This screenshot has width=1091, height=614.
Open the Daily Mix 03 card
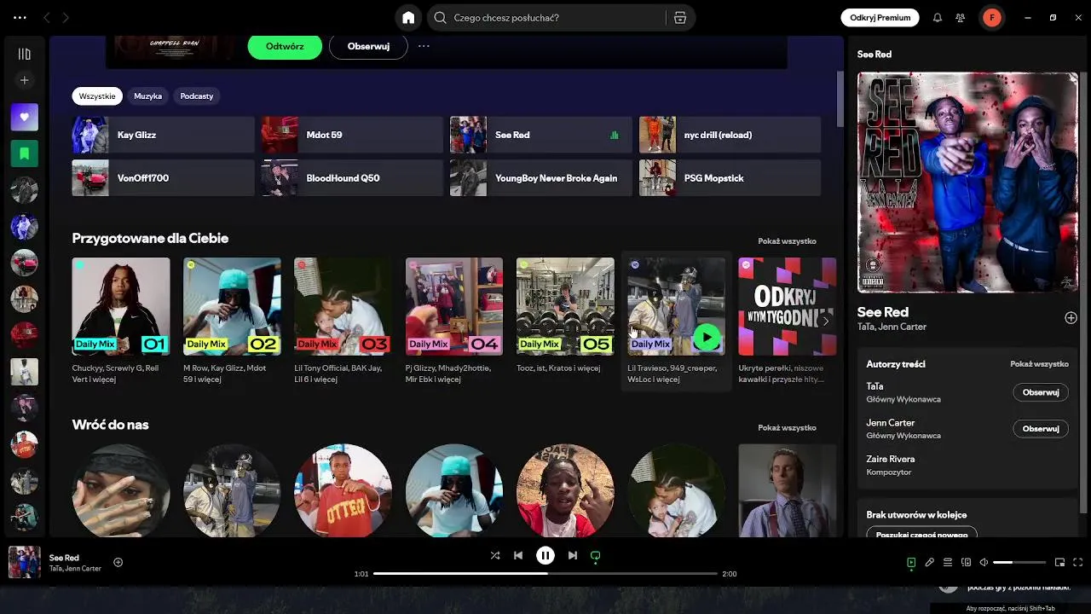(x=343, y=322)
